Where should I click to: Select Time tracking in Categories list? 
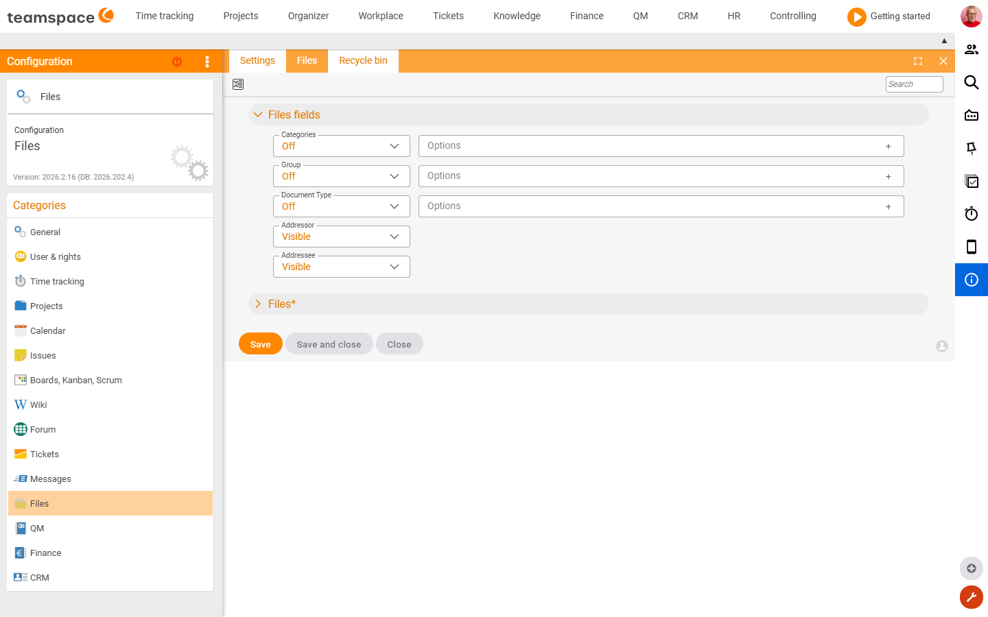tap(110, 281)
